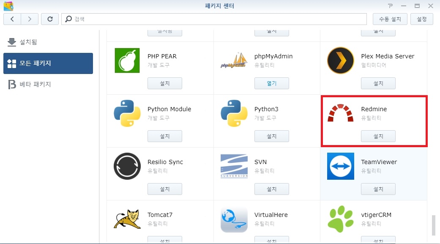The height and width of the screenshot is (244, 440).
Task: Open the Tomcat7 package title
Action: [x=160, y=215]
